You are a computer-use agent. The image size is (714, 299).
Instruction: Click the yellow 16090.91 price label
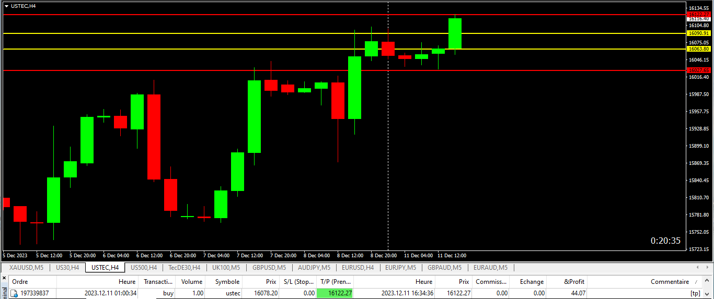[699, 33]
